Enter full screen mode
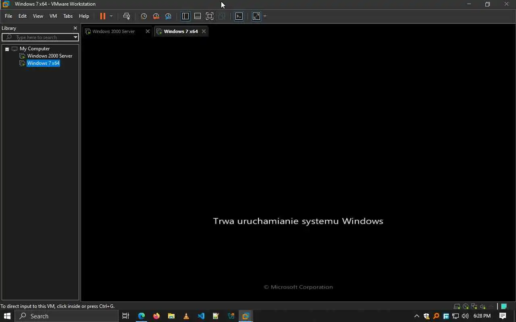 [x=210, y=16]
